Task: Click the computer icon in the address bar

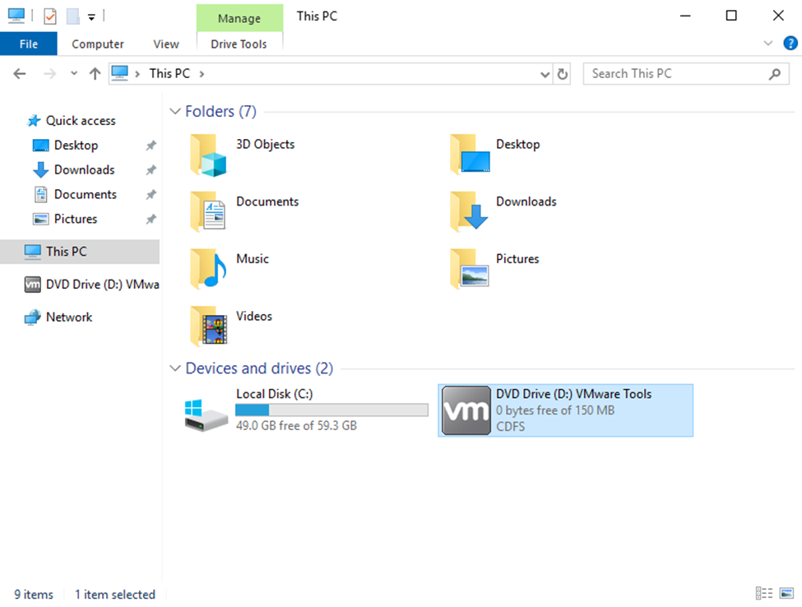Action: click(x=120, y=73)
